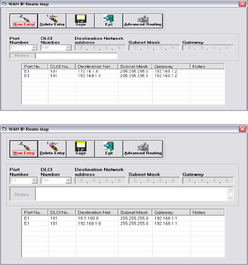Click Subnet Mask column header in upper table
The width and height of the screenshot is (248, 265).
pos(135,66)
